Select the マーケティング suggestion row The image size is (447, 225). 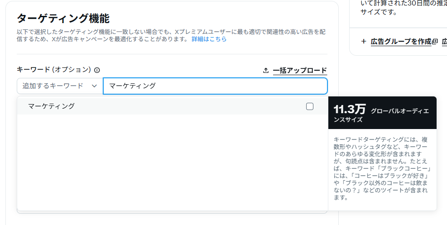(173, 106)
